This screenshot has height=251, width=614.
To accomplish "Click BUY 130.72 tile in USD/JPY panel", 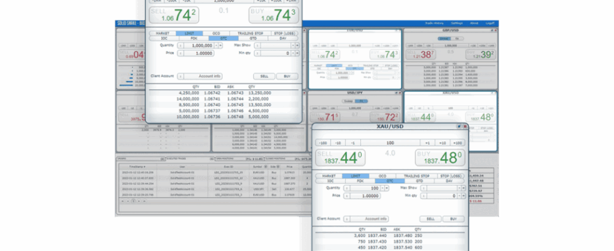I will (x=384, y=117).
